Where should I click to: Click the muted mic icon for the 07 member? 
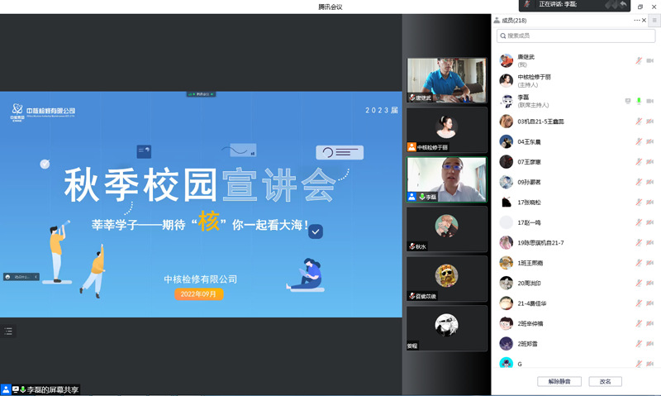point(639,161)
